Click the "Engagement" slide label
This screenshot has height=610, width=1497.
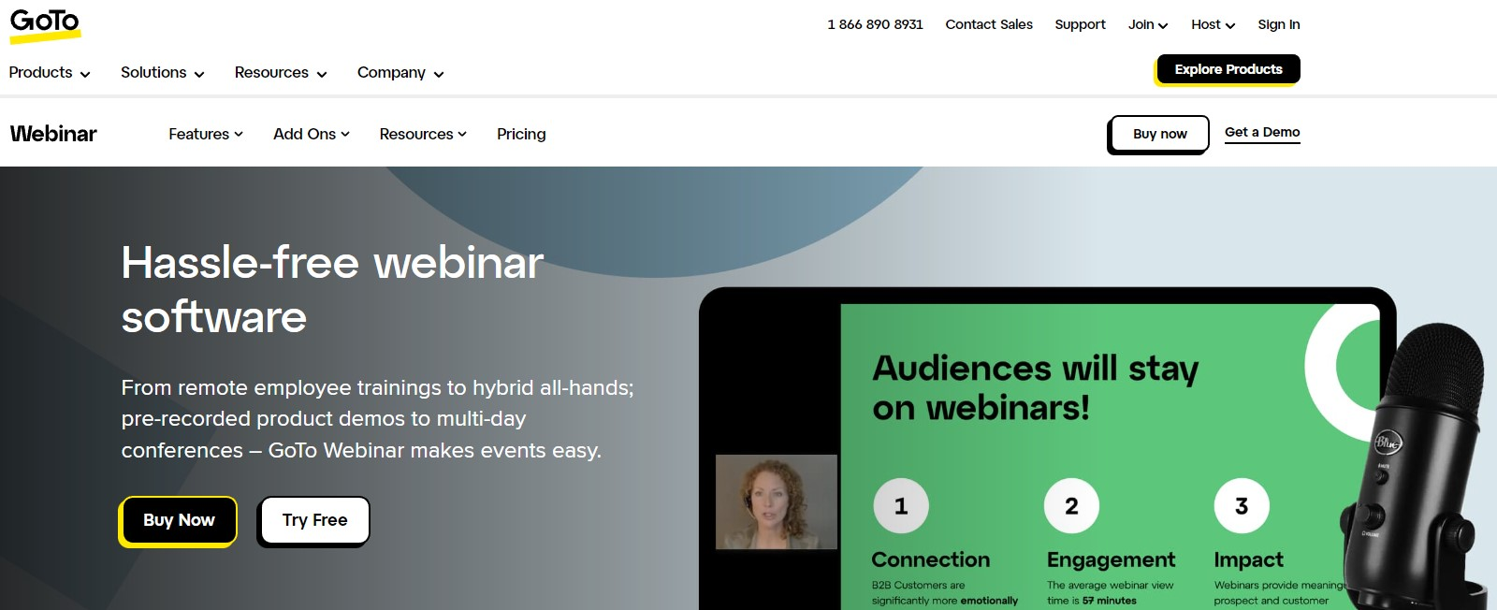coord(1112,559)
